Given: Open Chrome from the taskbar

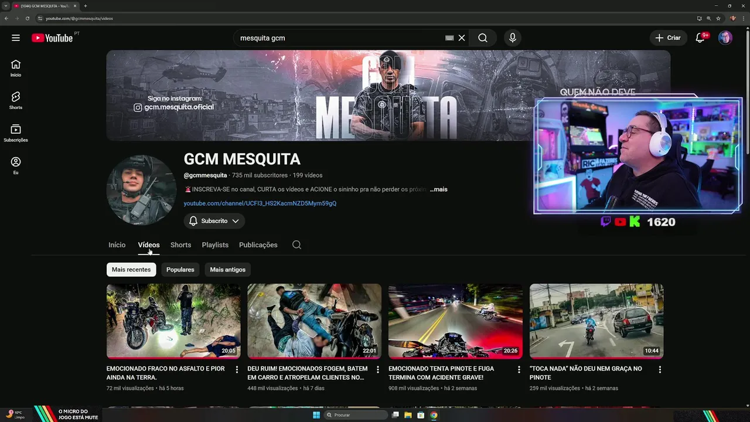Looking at the screenshot, I should [434, 415].
